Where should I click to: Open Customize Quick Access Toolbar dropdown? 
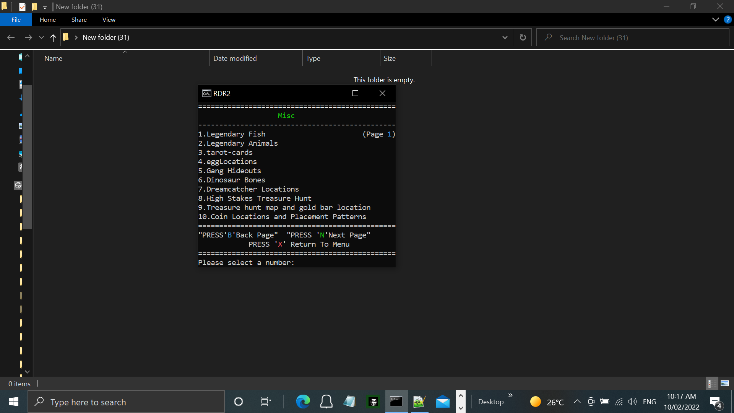tap(45, 7)
